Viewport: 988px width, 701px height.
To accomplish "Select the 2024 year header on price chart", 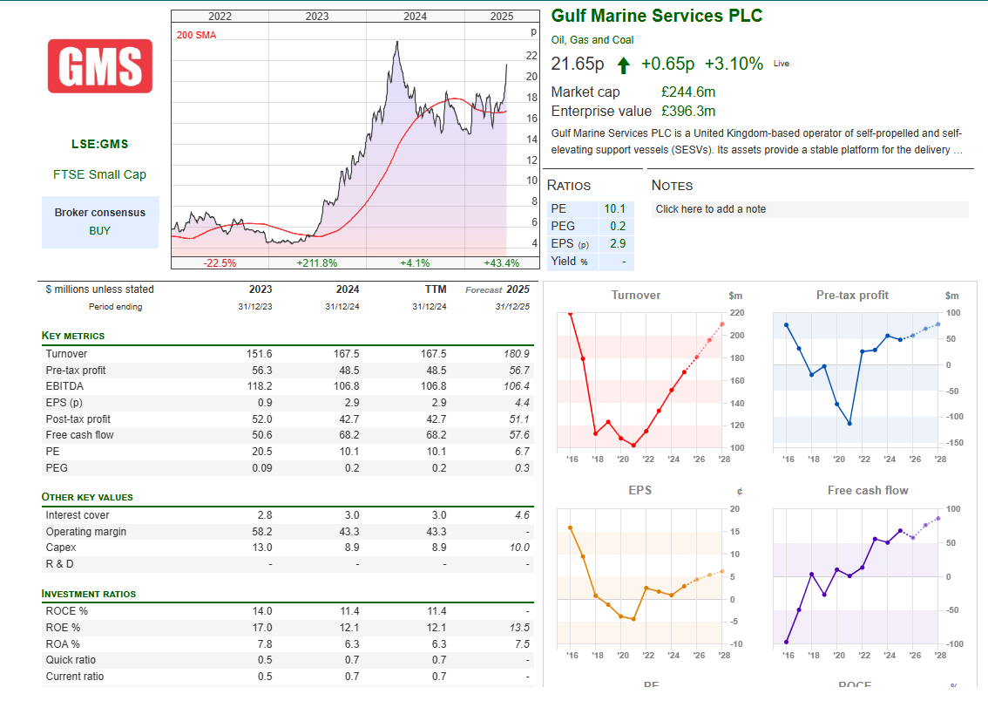I will 415,16.
